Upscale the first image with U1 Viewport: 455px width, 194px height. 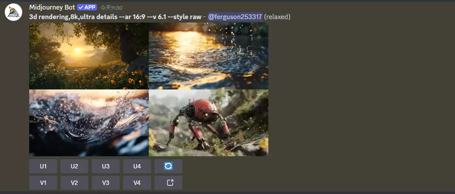(43, 166)
